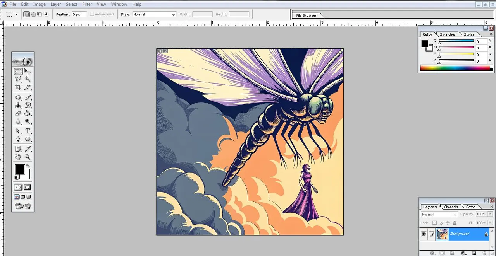
Task: Open the Color panel options menu
Action: (x=491, y=34)
